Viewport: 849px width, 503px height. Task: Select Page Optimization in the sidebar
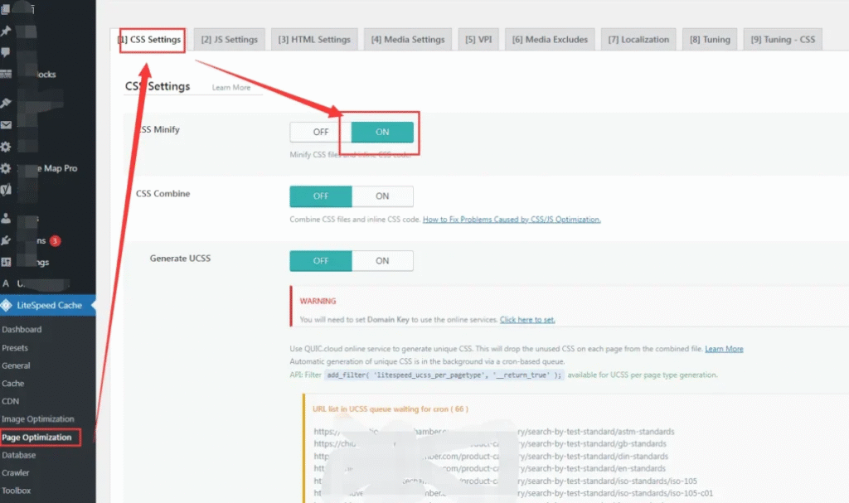coord(36,437)
